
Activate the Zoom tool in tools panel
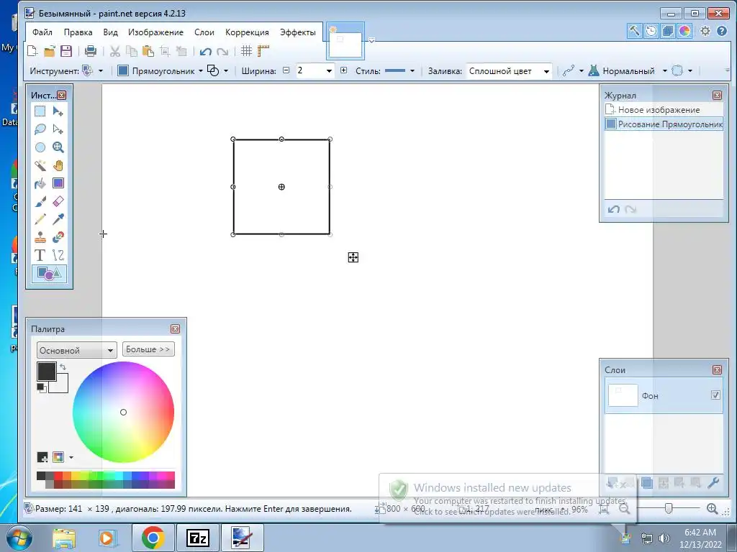pos(58,147)
